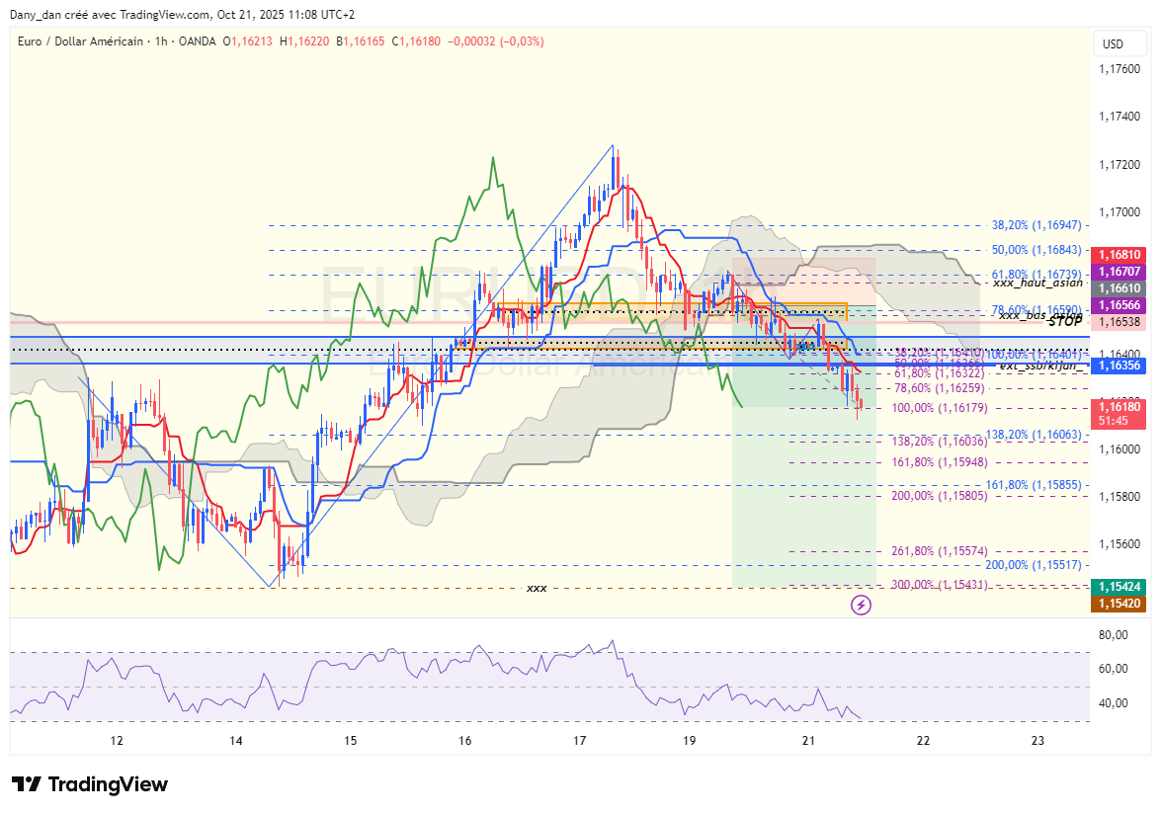Click the xxx_haut_asian line label
Screen dimensions: 1161x814
tap(1037, 283)
